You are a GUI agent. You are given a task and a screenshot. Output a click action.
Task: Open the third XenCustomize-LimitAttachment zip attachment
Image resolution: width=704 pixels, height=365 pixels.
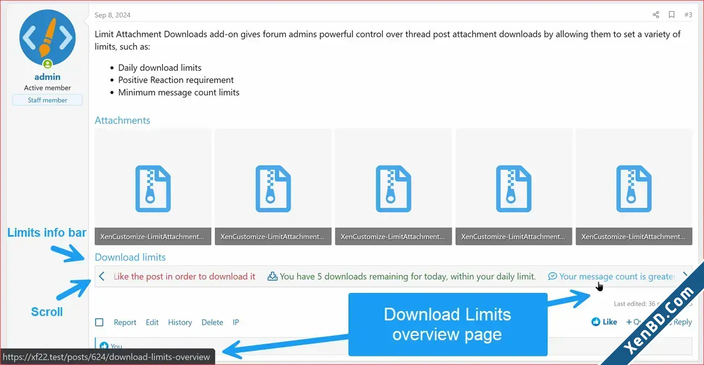click(393, 187)
